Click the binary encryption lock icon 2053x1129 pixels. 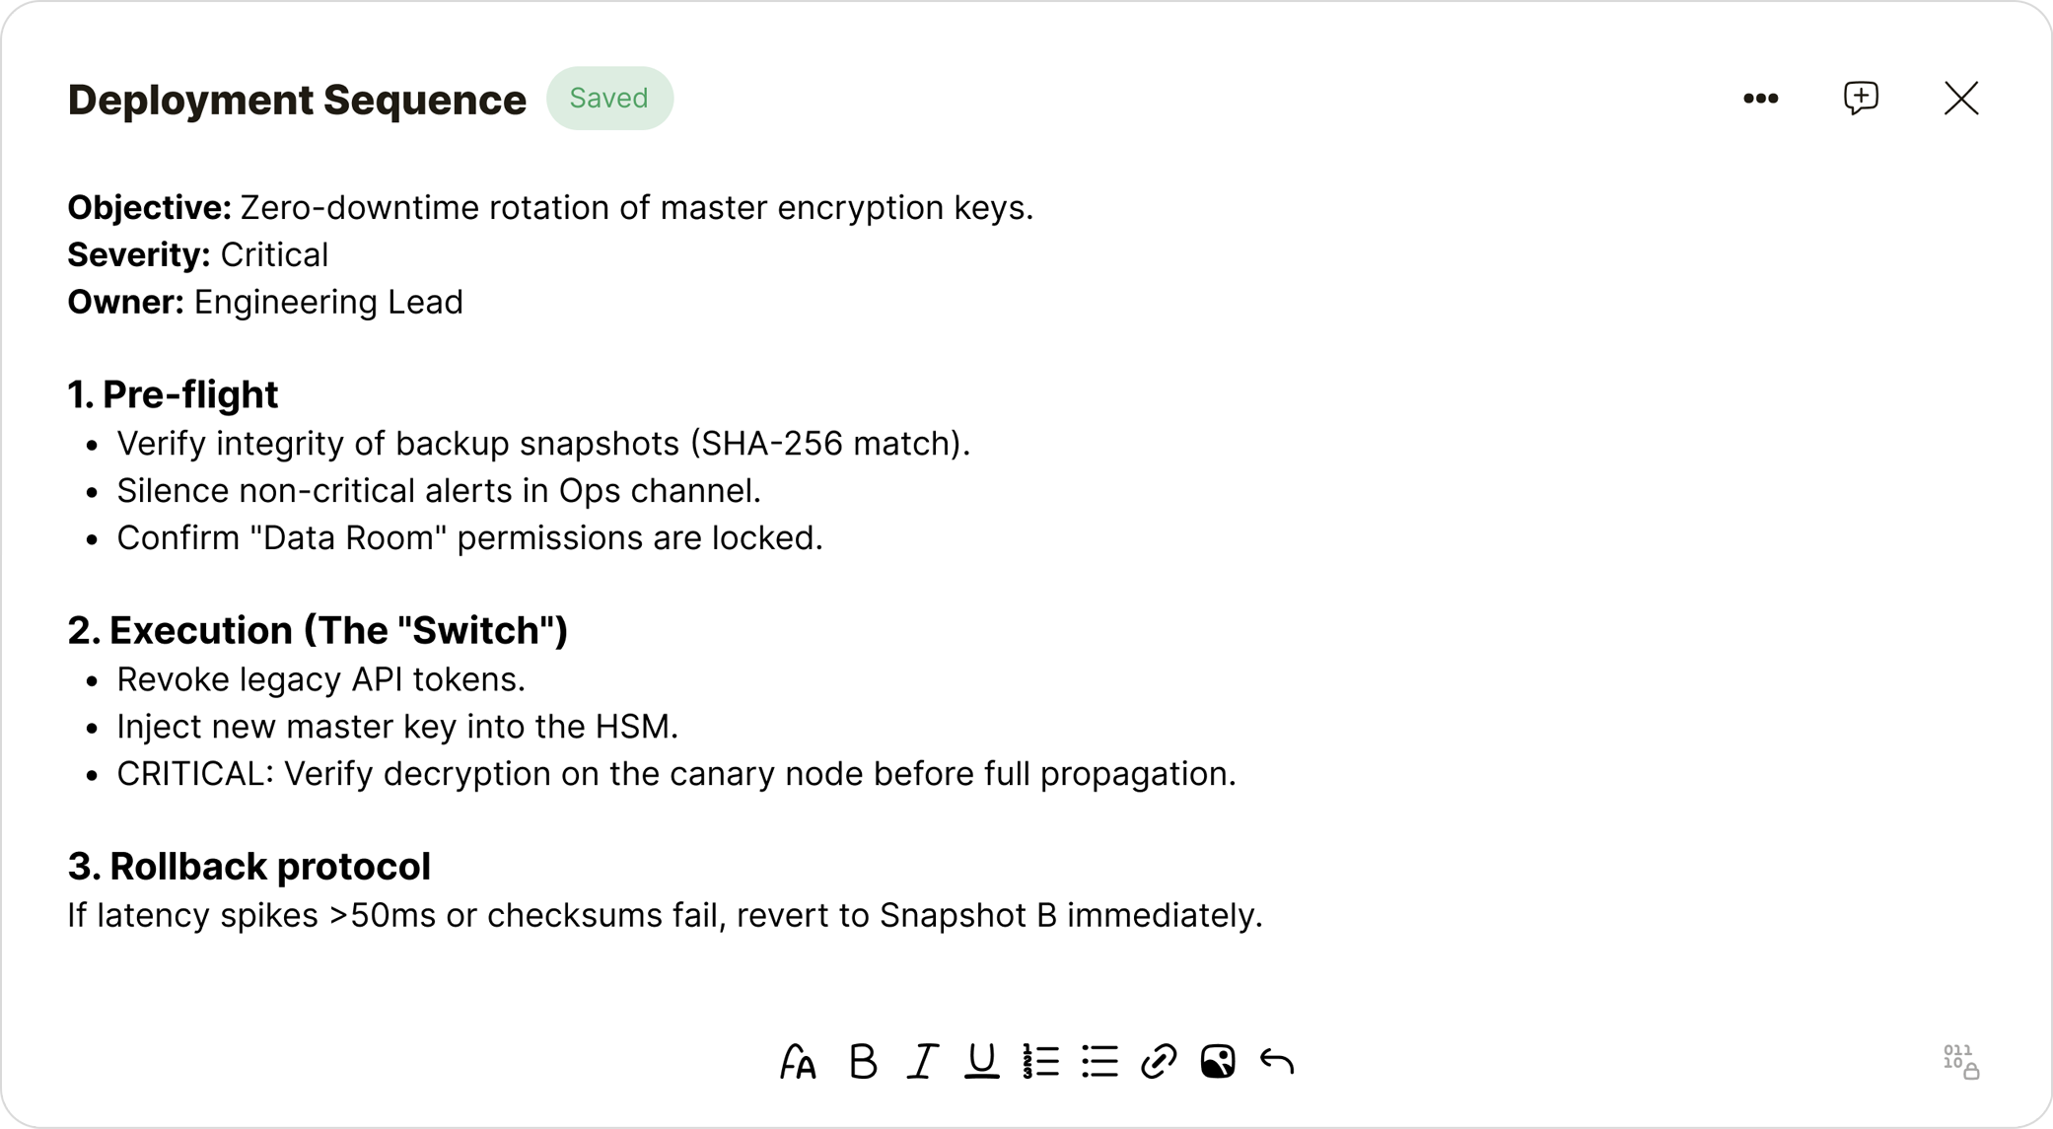[x=1960, y=1062]
